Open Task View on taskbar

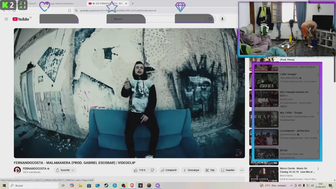63,186
